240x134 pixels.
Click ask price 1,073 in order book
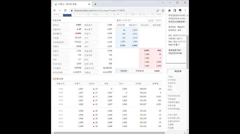(135, 30)
